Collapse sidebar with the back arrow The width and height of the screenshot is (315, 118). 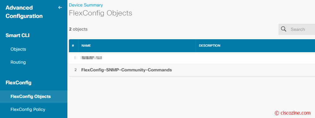60,8
